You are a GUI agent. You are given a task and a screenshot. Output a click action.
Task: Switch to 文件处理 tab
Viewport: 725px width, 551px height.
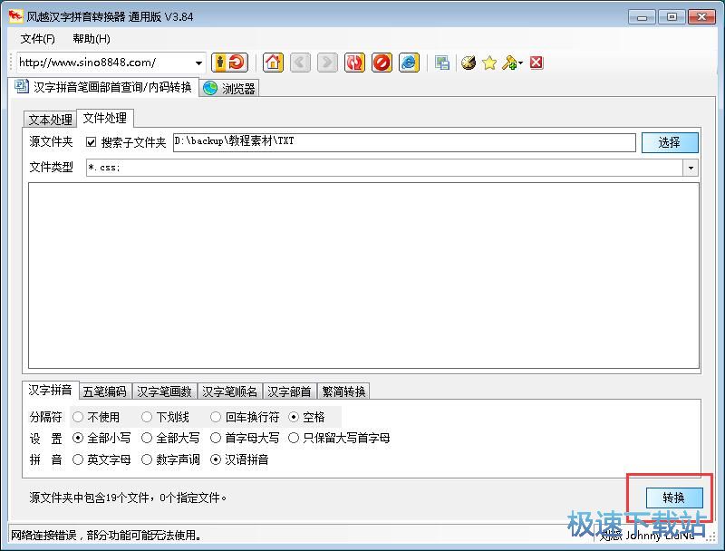point(105,118)
